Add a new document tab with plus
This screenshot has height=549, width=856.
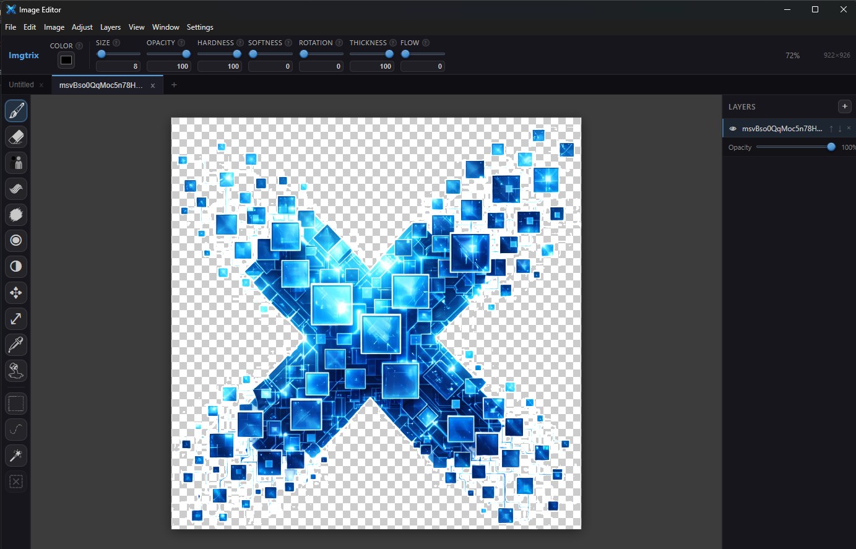pos(174,85)
